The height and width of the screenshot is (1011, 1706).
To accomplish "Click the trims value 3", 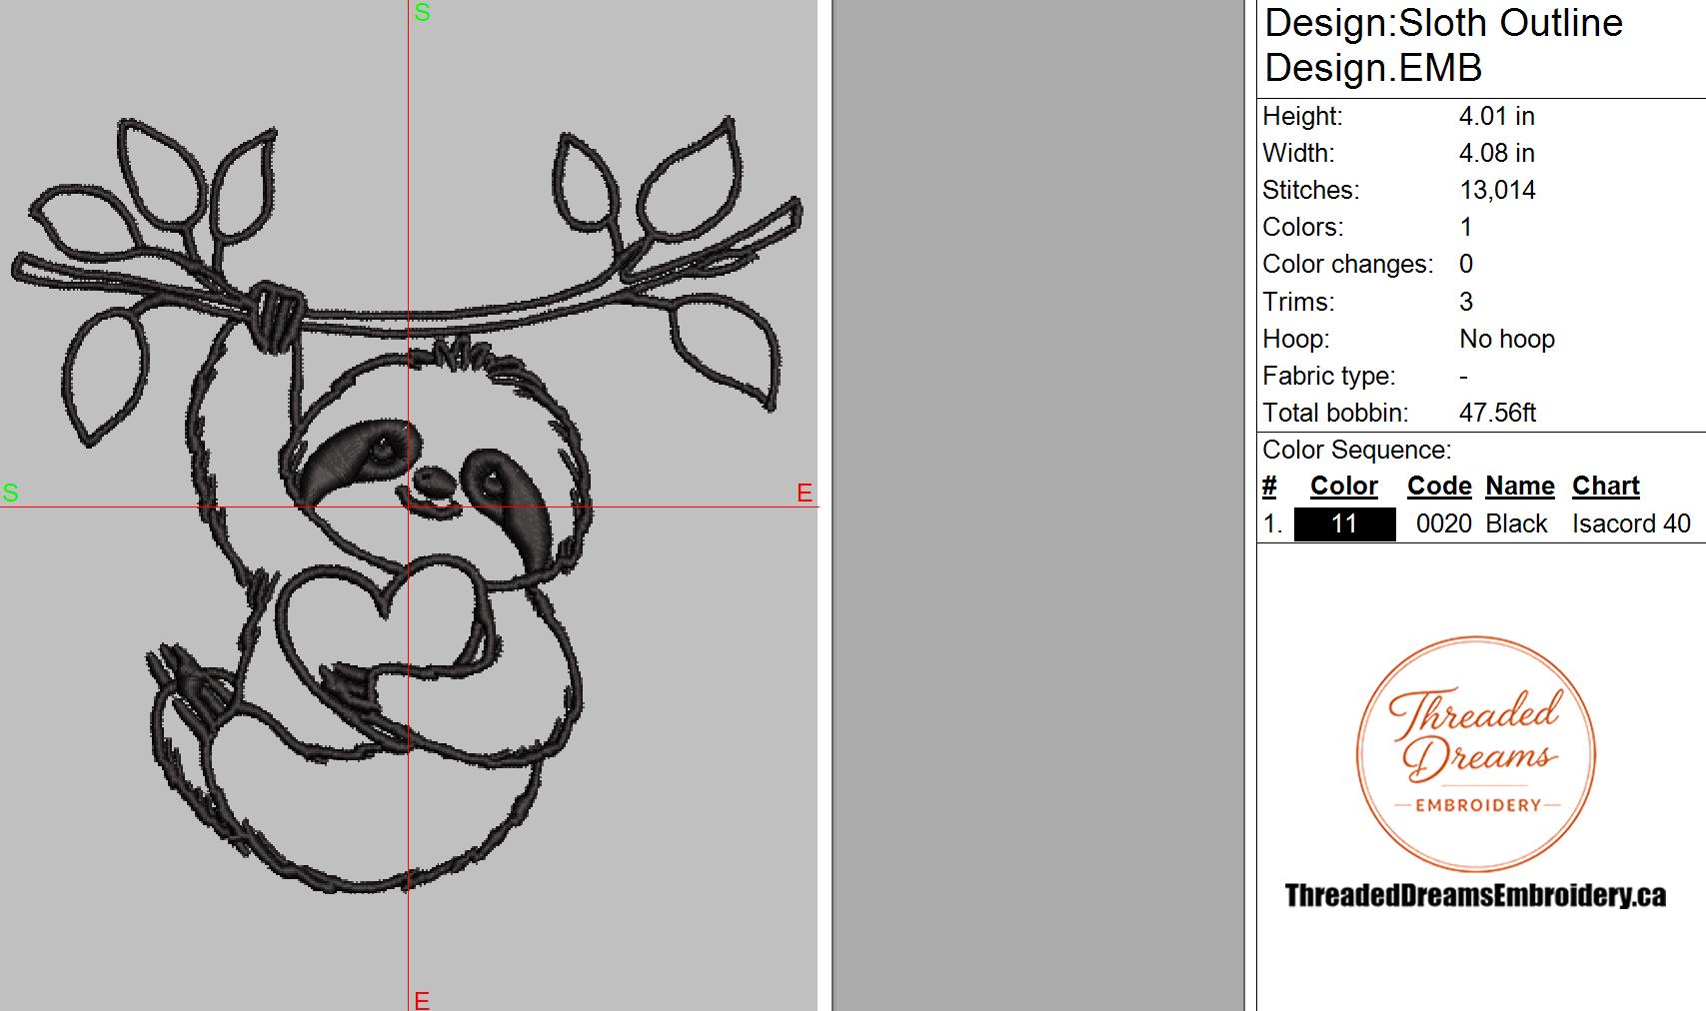I will [1466, 303].
